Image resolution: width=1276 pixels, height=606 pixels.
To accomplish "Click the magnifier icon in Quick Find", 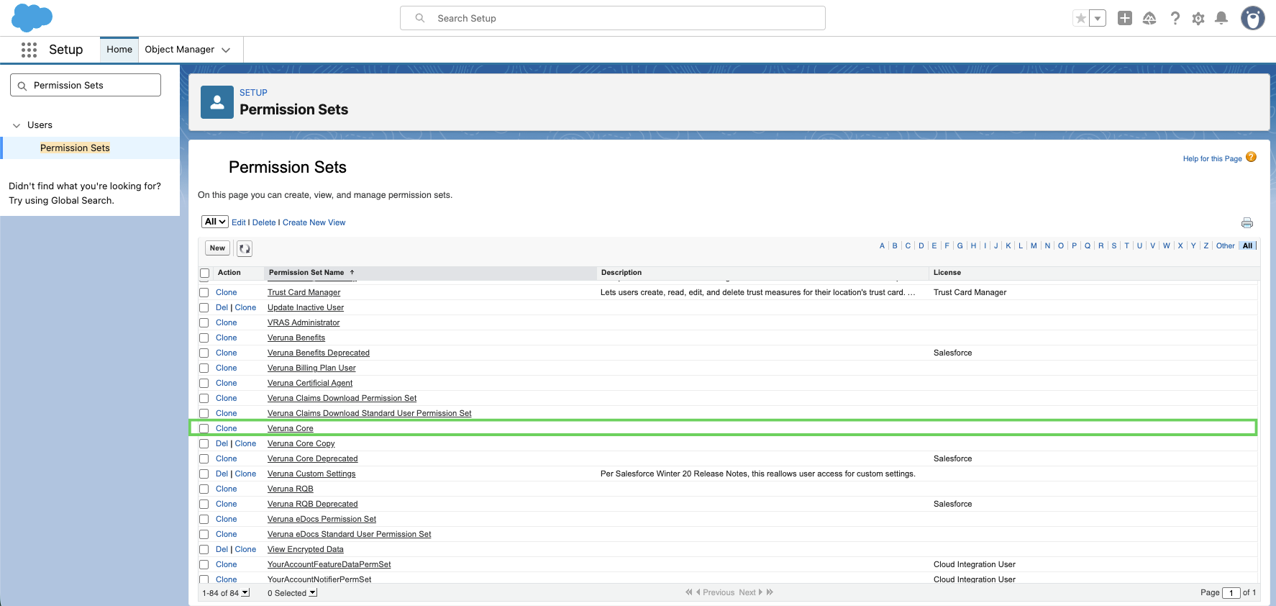I will pyautogui.click(x=22, y=86).
